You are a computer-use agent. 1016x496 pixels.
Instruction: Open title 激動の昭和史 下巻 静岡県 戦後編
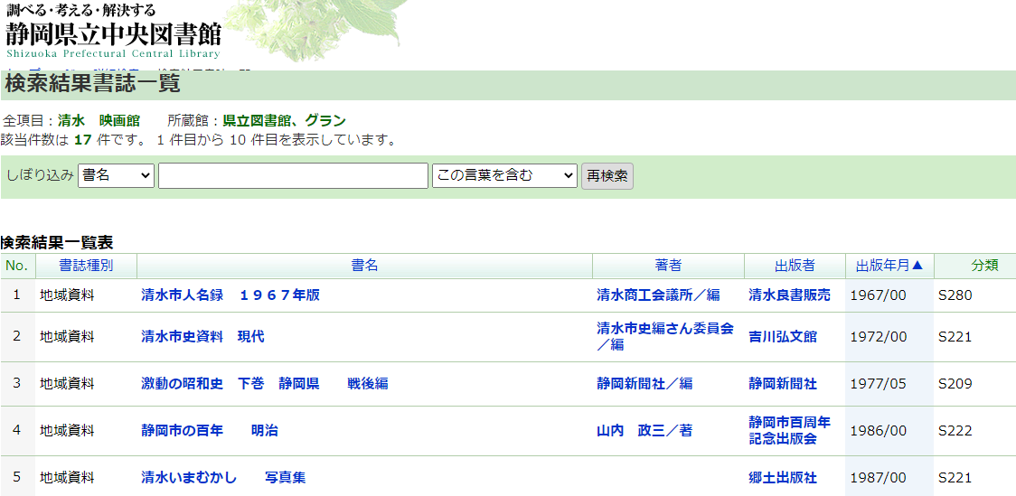pyautogui.click(x=264, y=384)
